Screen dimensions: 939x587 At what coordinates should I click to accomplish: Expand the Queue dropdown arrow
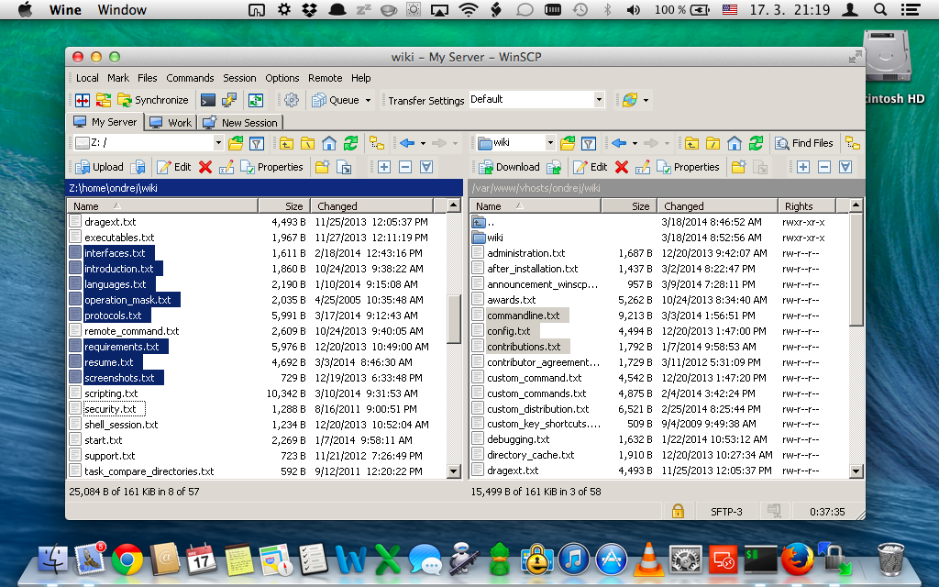click(368, 100)
